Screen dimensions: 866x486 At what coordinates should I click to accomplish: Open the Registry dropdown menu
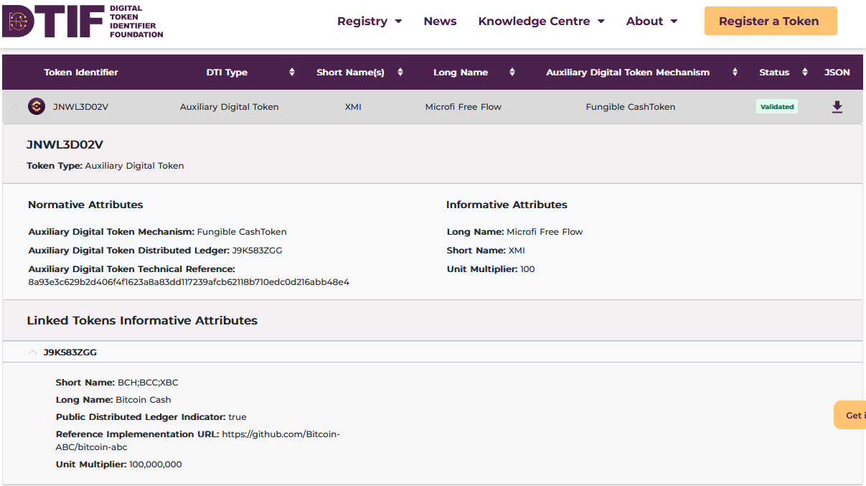[x=370, y=22]
